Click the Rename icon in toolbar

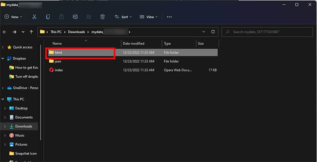[x=75, y=17]
